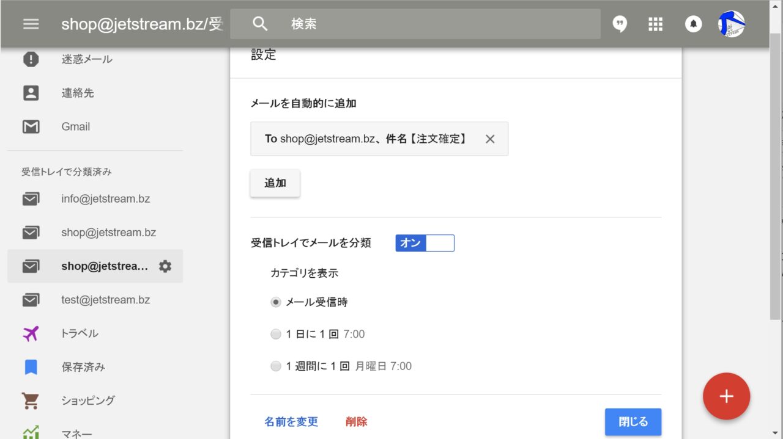Click the account profile avatar
This screenshot has height=439, width=783.
731,24
